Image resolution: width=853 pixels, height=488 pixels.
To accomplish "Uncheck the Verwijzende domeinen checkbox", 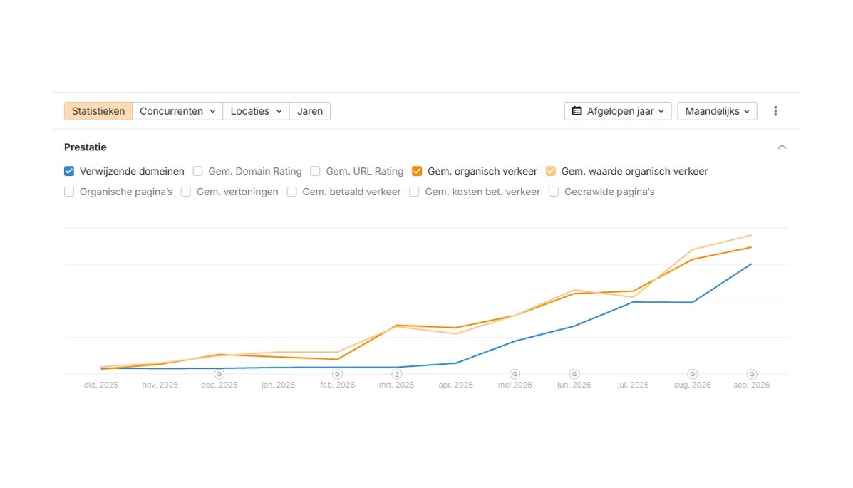I will coord(69,172).
